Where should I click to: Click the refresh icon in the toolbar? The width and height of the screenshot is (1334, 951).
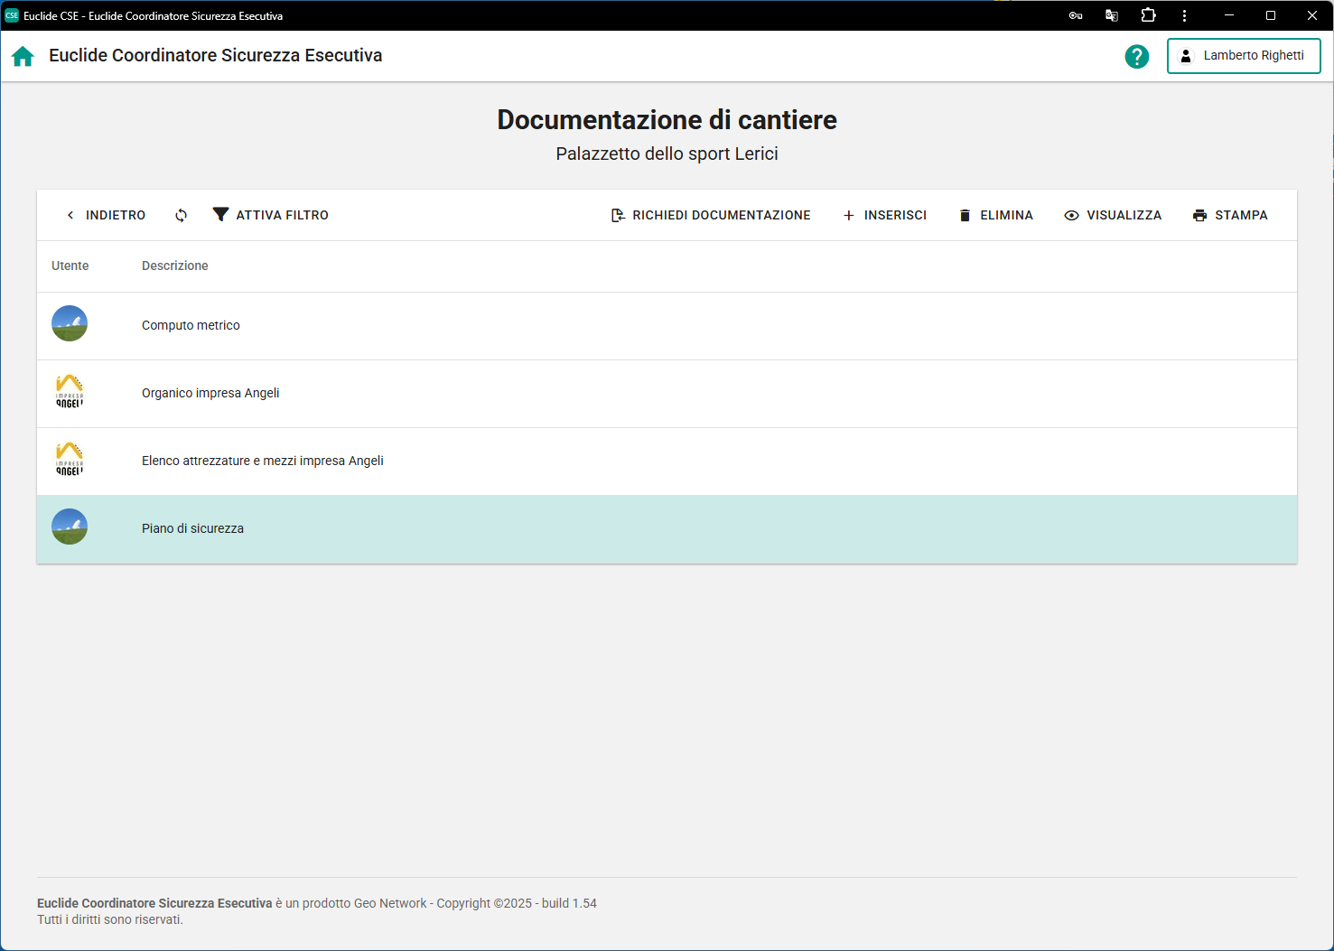click(181, 215)
